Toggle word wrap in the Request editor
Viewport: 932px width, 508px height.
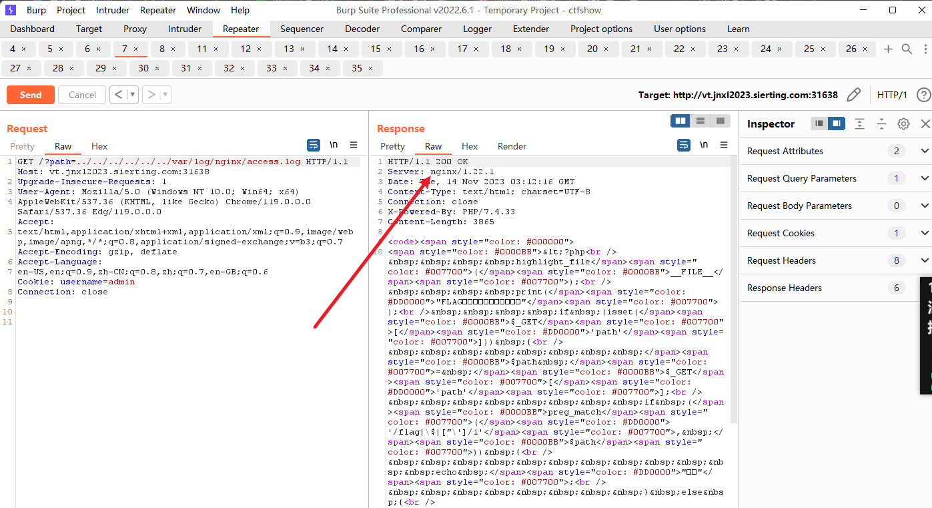click(313, 145)
